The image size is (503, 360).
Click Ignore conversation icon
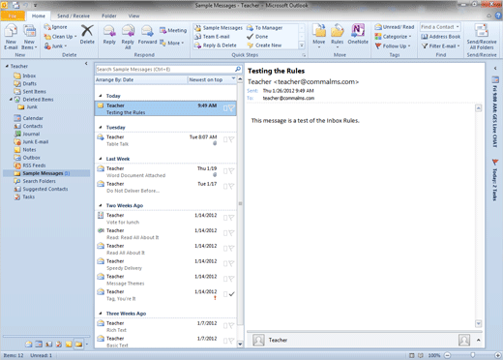coord(47,27)
